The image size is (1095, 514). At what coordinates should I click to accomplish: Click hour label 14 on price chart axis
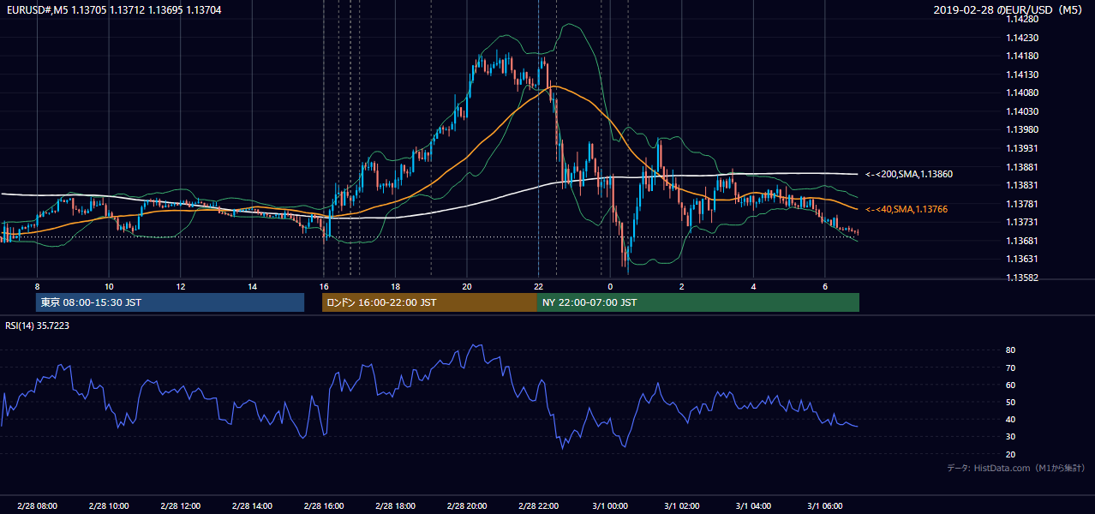(x=252, y=286)
